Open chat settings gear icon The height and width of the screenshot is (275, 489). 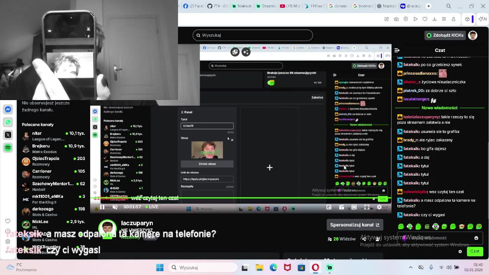(460, 251)
